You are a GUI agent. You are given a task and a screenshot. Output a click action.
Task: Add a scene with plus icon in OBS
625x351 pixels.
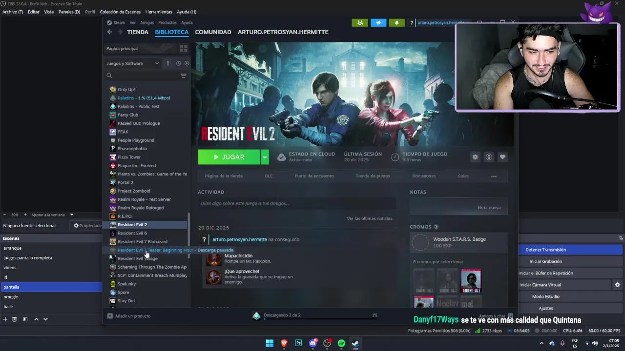[5, 319]
